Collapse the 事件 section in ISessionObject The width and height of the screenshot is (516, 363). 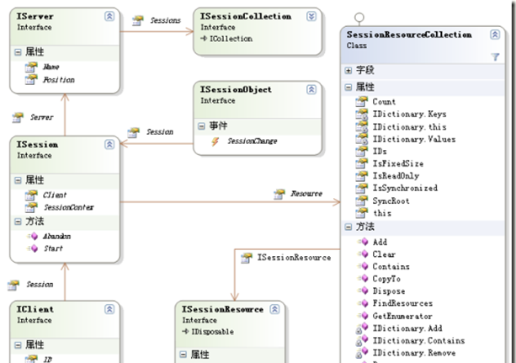(x=201, y=125)
